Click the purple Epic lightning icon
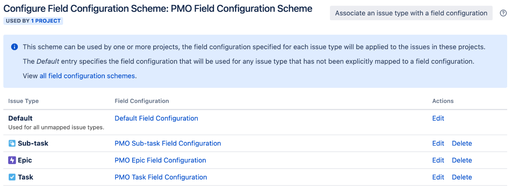This screenshot has width=510, height=192. [x=12, y=160]
